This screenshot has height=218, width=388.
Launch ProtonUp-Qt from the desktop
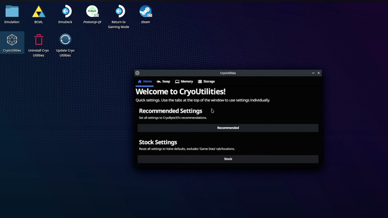92,14
